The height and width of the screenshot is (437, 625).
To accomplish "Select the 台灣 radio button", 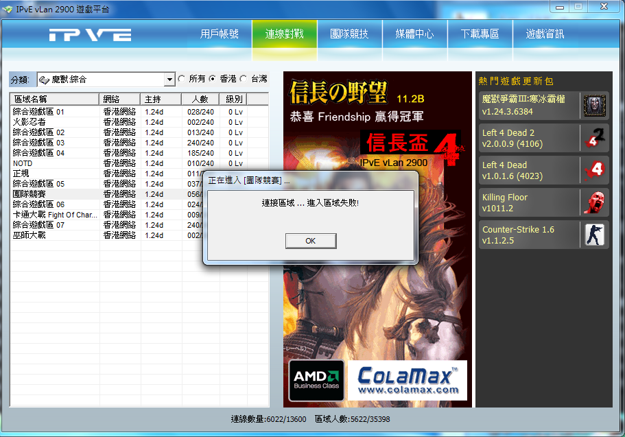I will (243, 79).
